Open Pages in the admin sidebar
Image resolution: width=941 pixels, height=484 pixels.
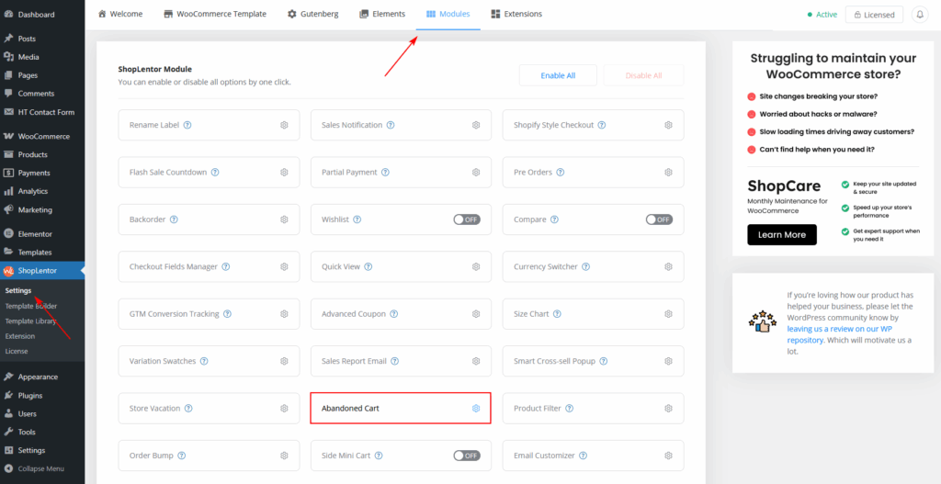(42, 75)
